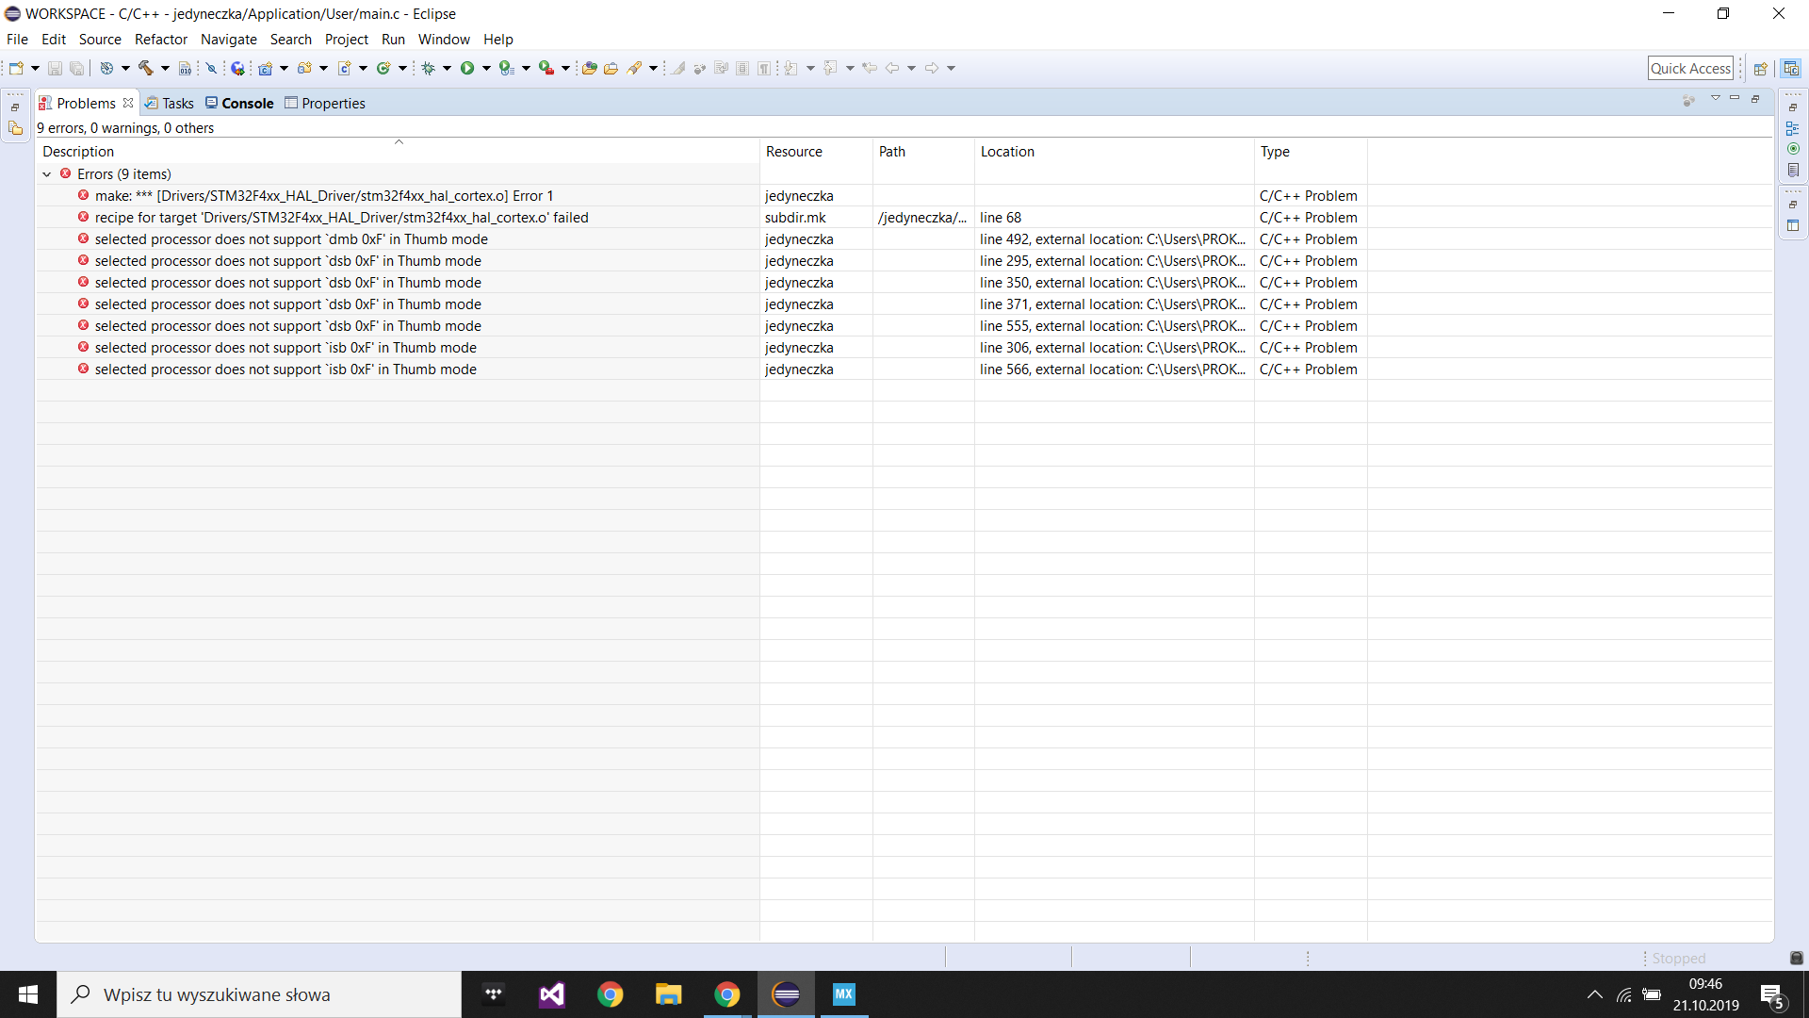Open the External Tools dropdown arrow
Screen dimensions: 1809x1018
(565, 68)
